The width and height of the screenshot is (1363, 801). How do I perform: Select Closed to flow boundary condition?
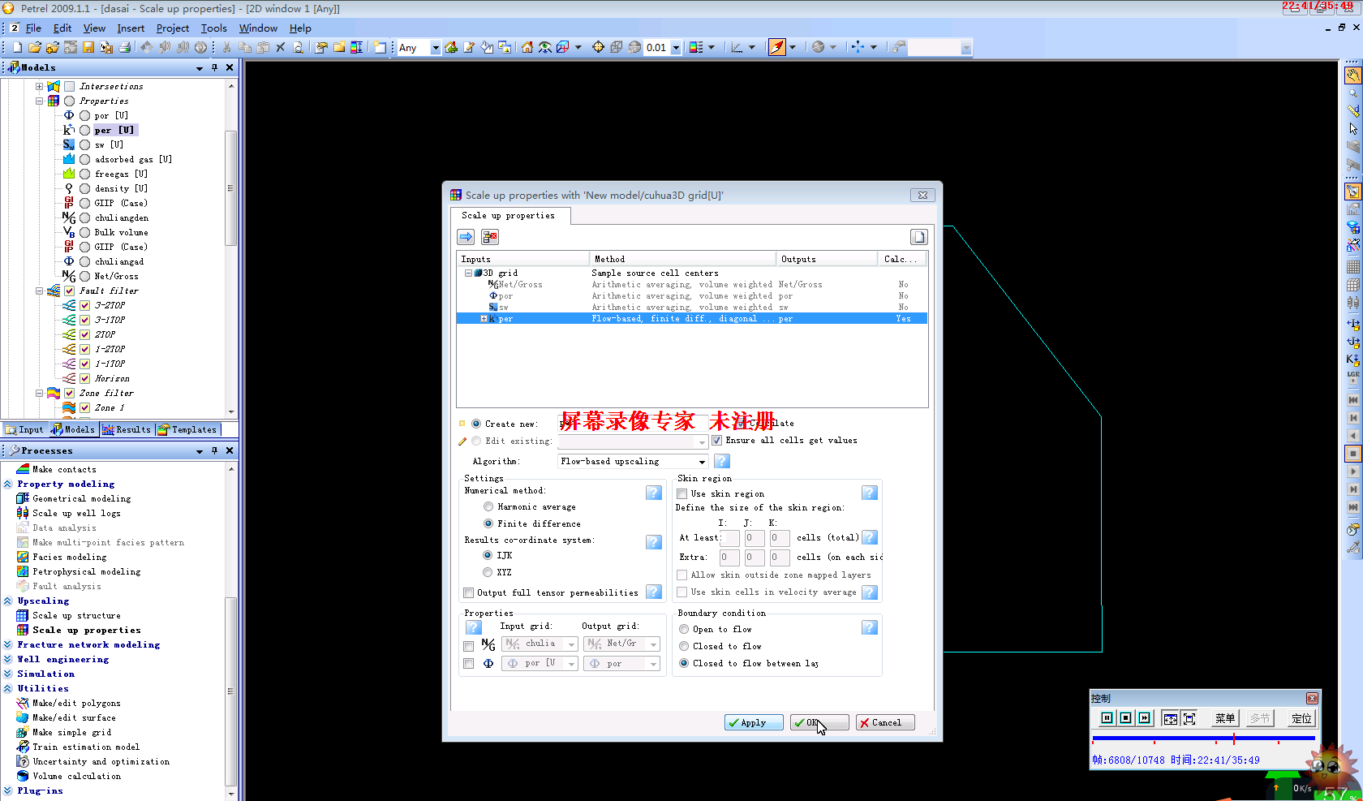684,646
